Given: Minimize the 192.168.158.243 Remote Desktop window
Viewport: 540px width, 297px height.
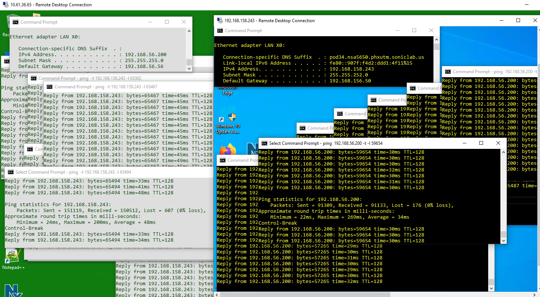Looking at the screenshot, I should (x=501, y=20).
